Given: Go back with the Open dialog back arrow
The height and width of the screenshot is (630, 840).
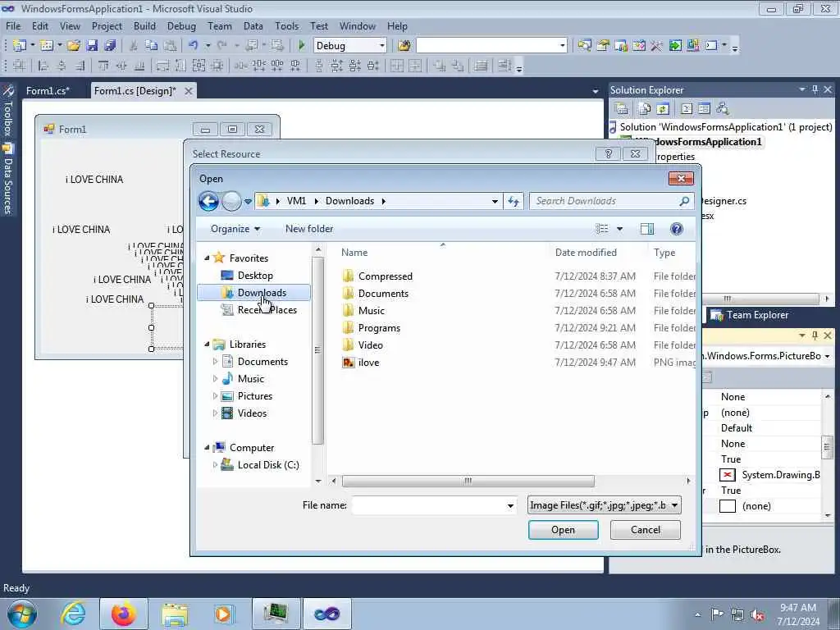Looking at the screenshot, I should (208, 202).
